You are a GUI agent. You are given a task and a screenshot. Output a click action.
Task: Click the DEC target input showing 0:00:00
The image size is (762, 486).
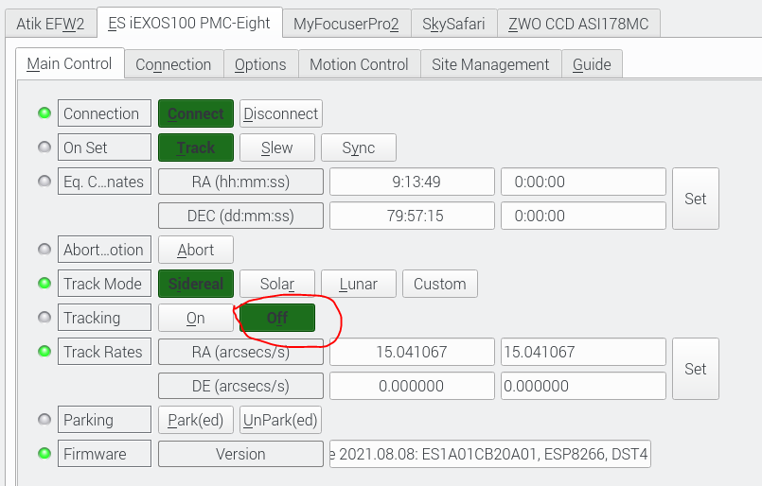click(583, 216)
